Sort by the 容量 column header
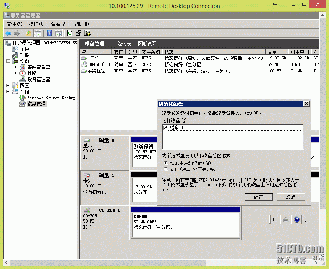This screenshot has height=269, width=329. (277, 52)
